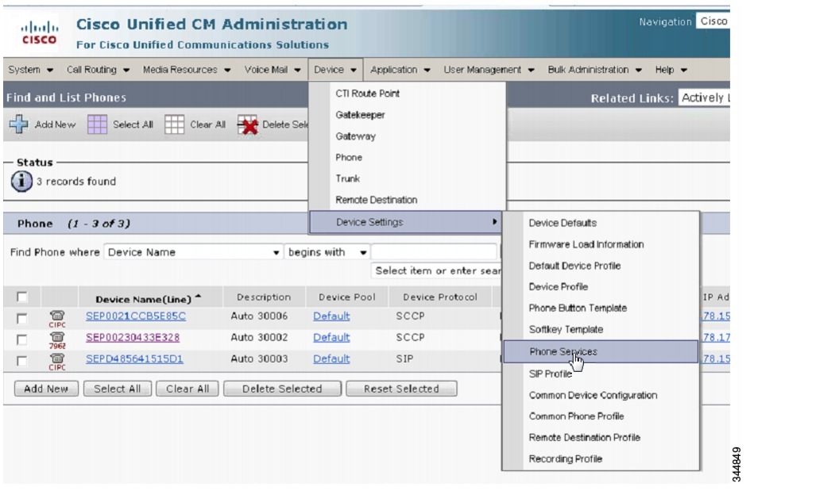Click phone icon for SEPD485641515D1

tap(57, 362)
